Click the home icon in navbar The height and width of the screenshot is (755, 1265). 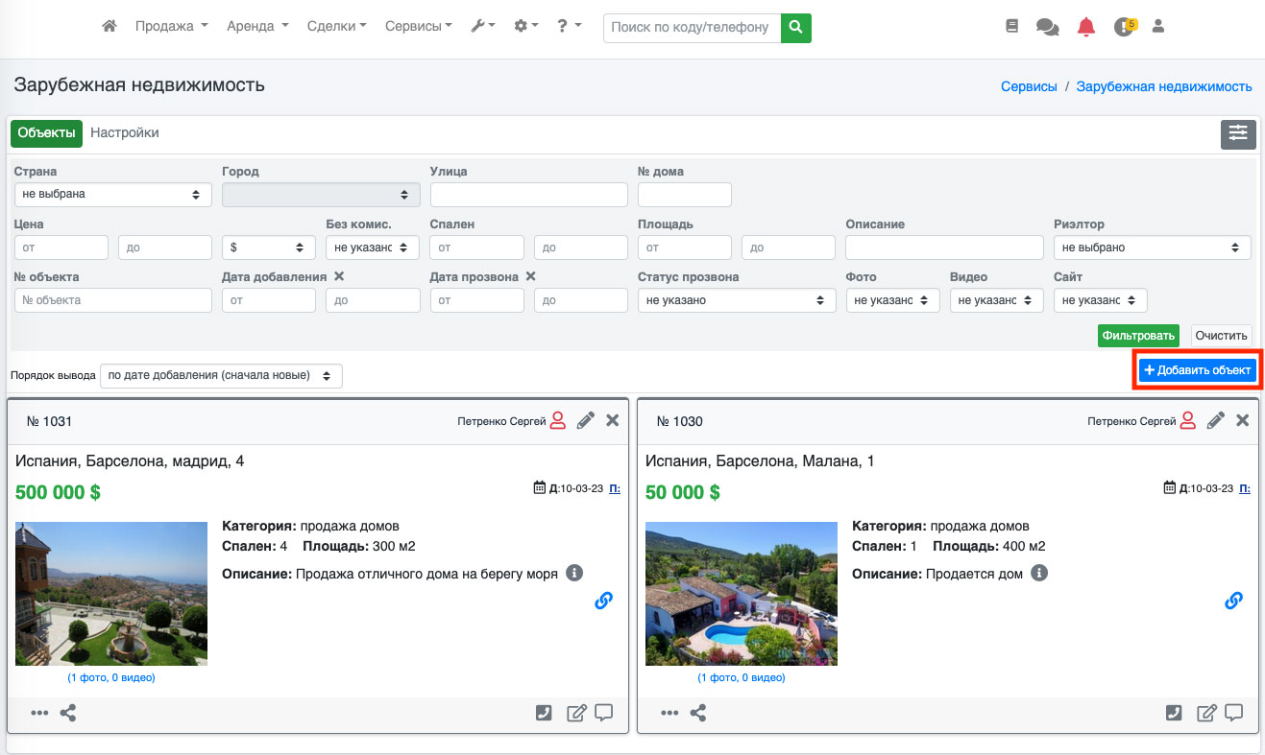click(x=109, y=27)
